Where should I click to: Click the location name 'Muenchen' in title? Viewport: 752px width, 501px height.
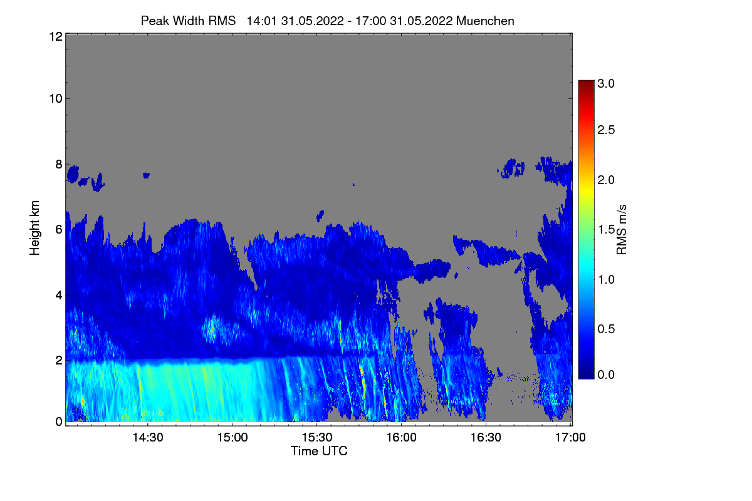point(486,21)
